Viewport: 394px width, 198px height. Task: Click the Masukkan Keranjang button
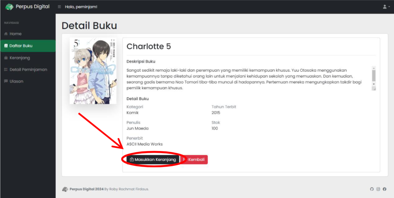point(153,160)
